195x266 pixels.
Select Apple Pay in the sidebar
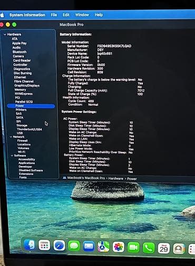19,43
